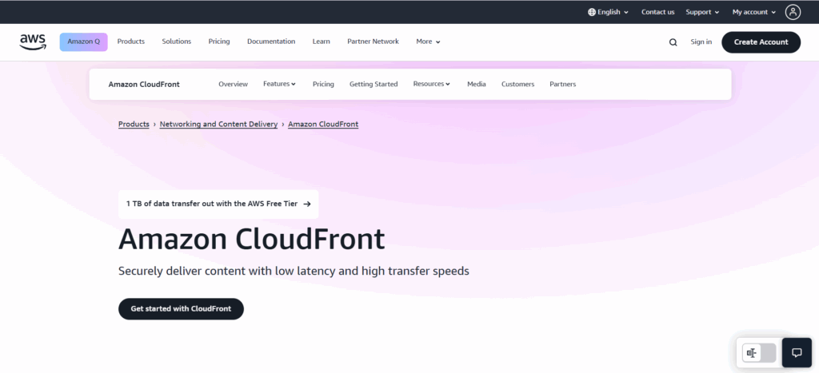This screenshot has width=819, height=373.
Task: Expand the Resources submenu
Action: point(431,84)
